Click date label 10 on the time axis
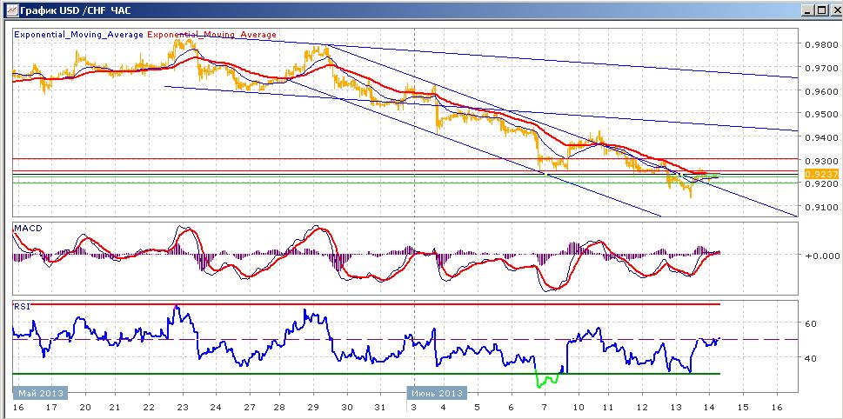This screenshot has width=843, height=419. [578, 407]
